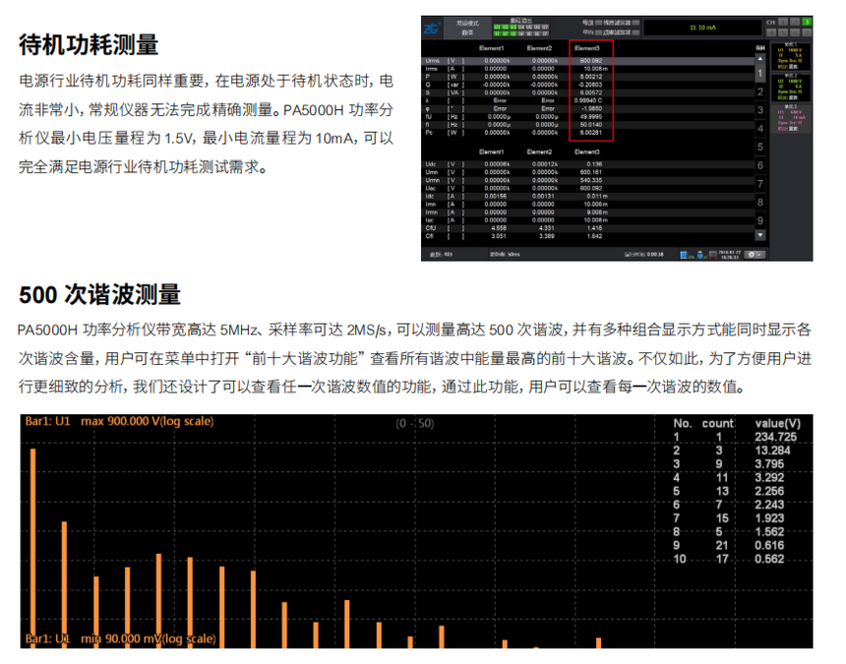Click the blue storage icon in status bar
Viewport: 846px width, 664px height.
pyautogui.click(x=684, y=255)
